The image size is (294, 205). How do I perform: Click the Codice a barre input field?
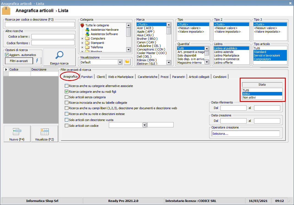tap(53, 36)
